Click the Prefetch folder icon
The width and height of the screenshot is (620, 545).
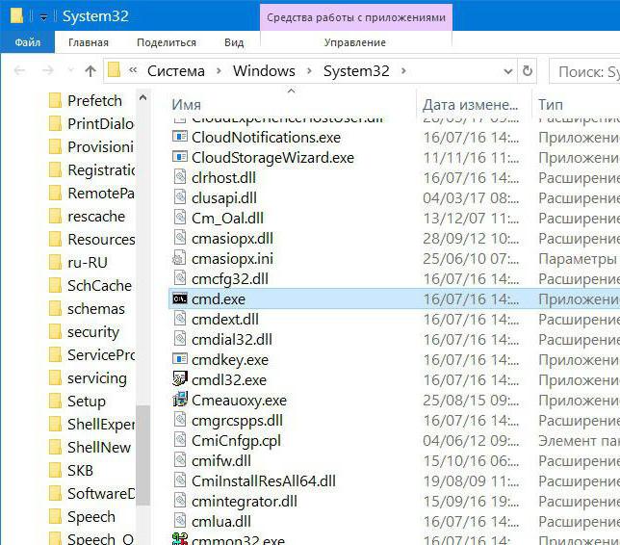pos(56,100)
